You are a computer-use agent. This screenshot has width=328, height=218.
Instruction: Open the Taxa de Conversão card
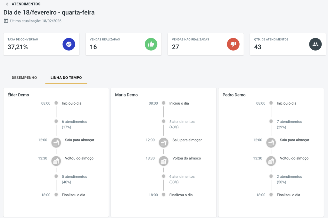pyautogui.click(x=41, y=44)
